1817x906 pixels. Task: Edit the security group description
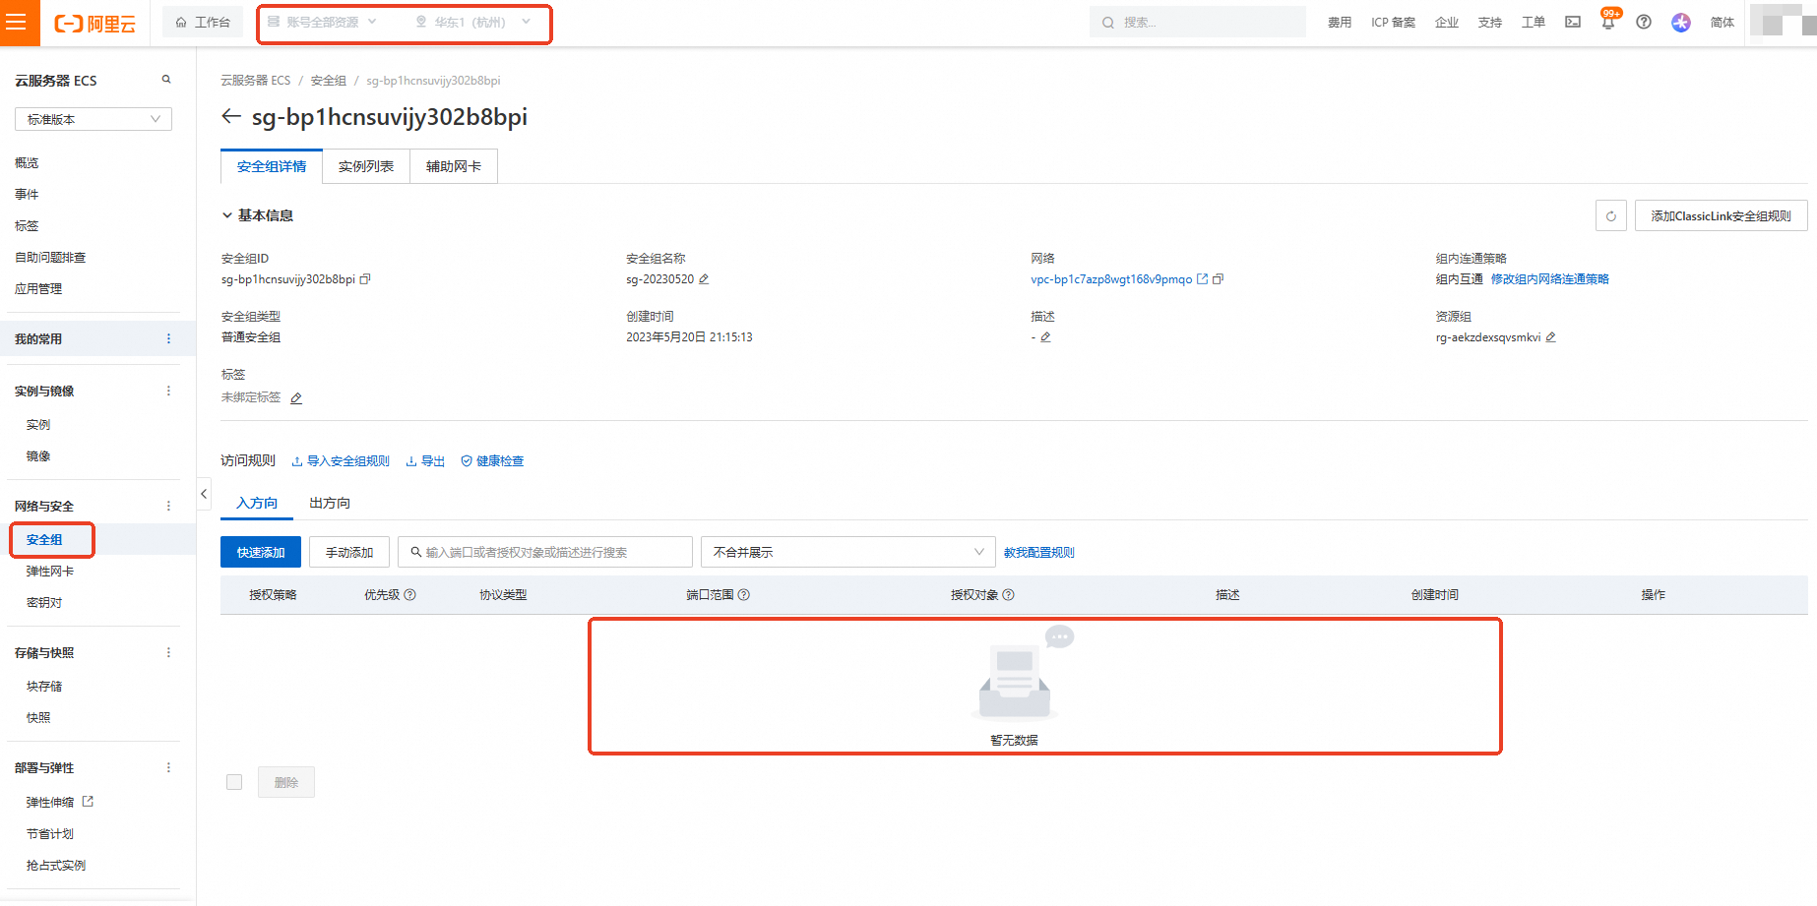[1045, 337]
